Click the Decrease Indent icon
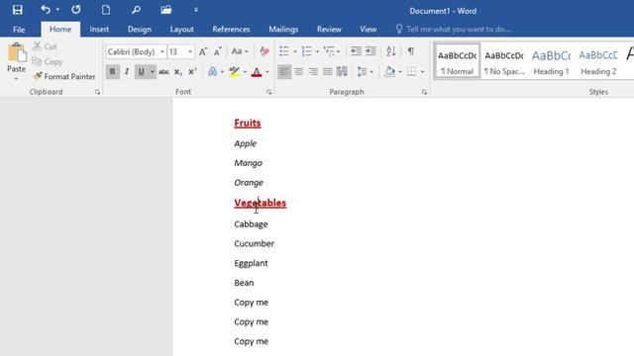This screenshot has width=634, height=356. [x=356, y=51]
